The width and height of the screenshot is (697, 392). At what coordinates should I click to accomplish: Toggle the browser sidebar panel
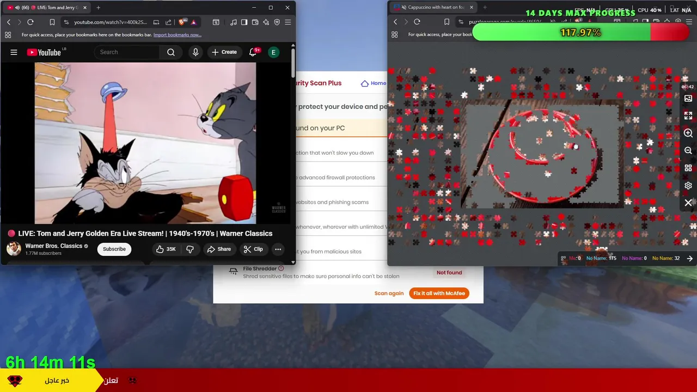244,22
